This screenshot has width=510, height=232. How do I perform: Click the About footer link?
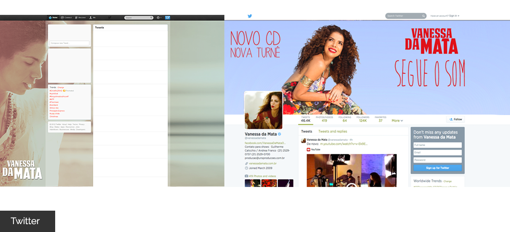tap(64, 124)
